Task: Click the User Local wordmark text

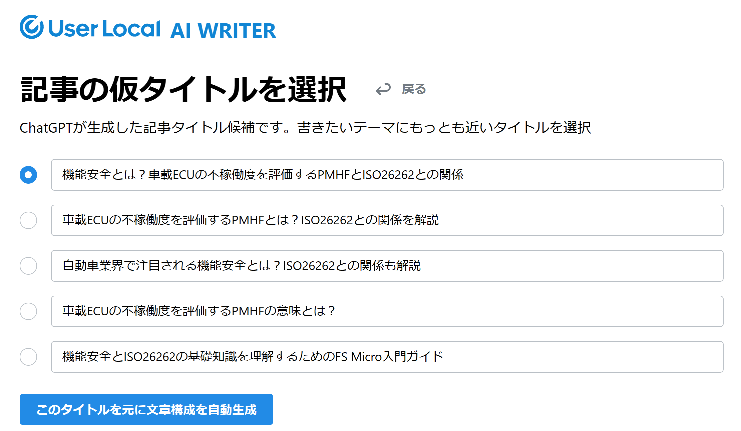Action: (x=104, y=28)
